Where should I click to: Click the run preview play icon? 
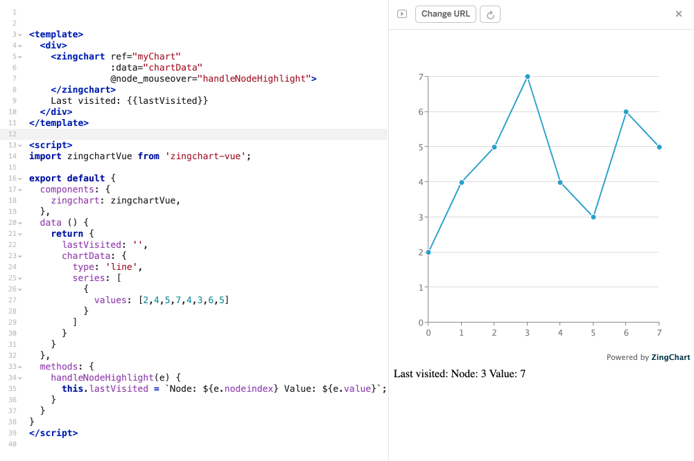point(401,13)
